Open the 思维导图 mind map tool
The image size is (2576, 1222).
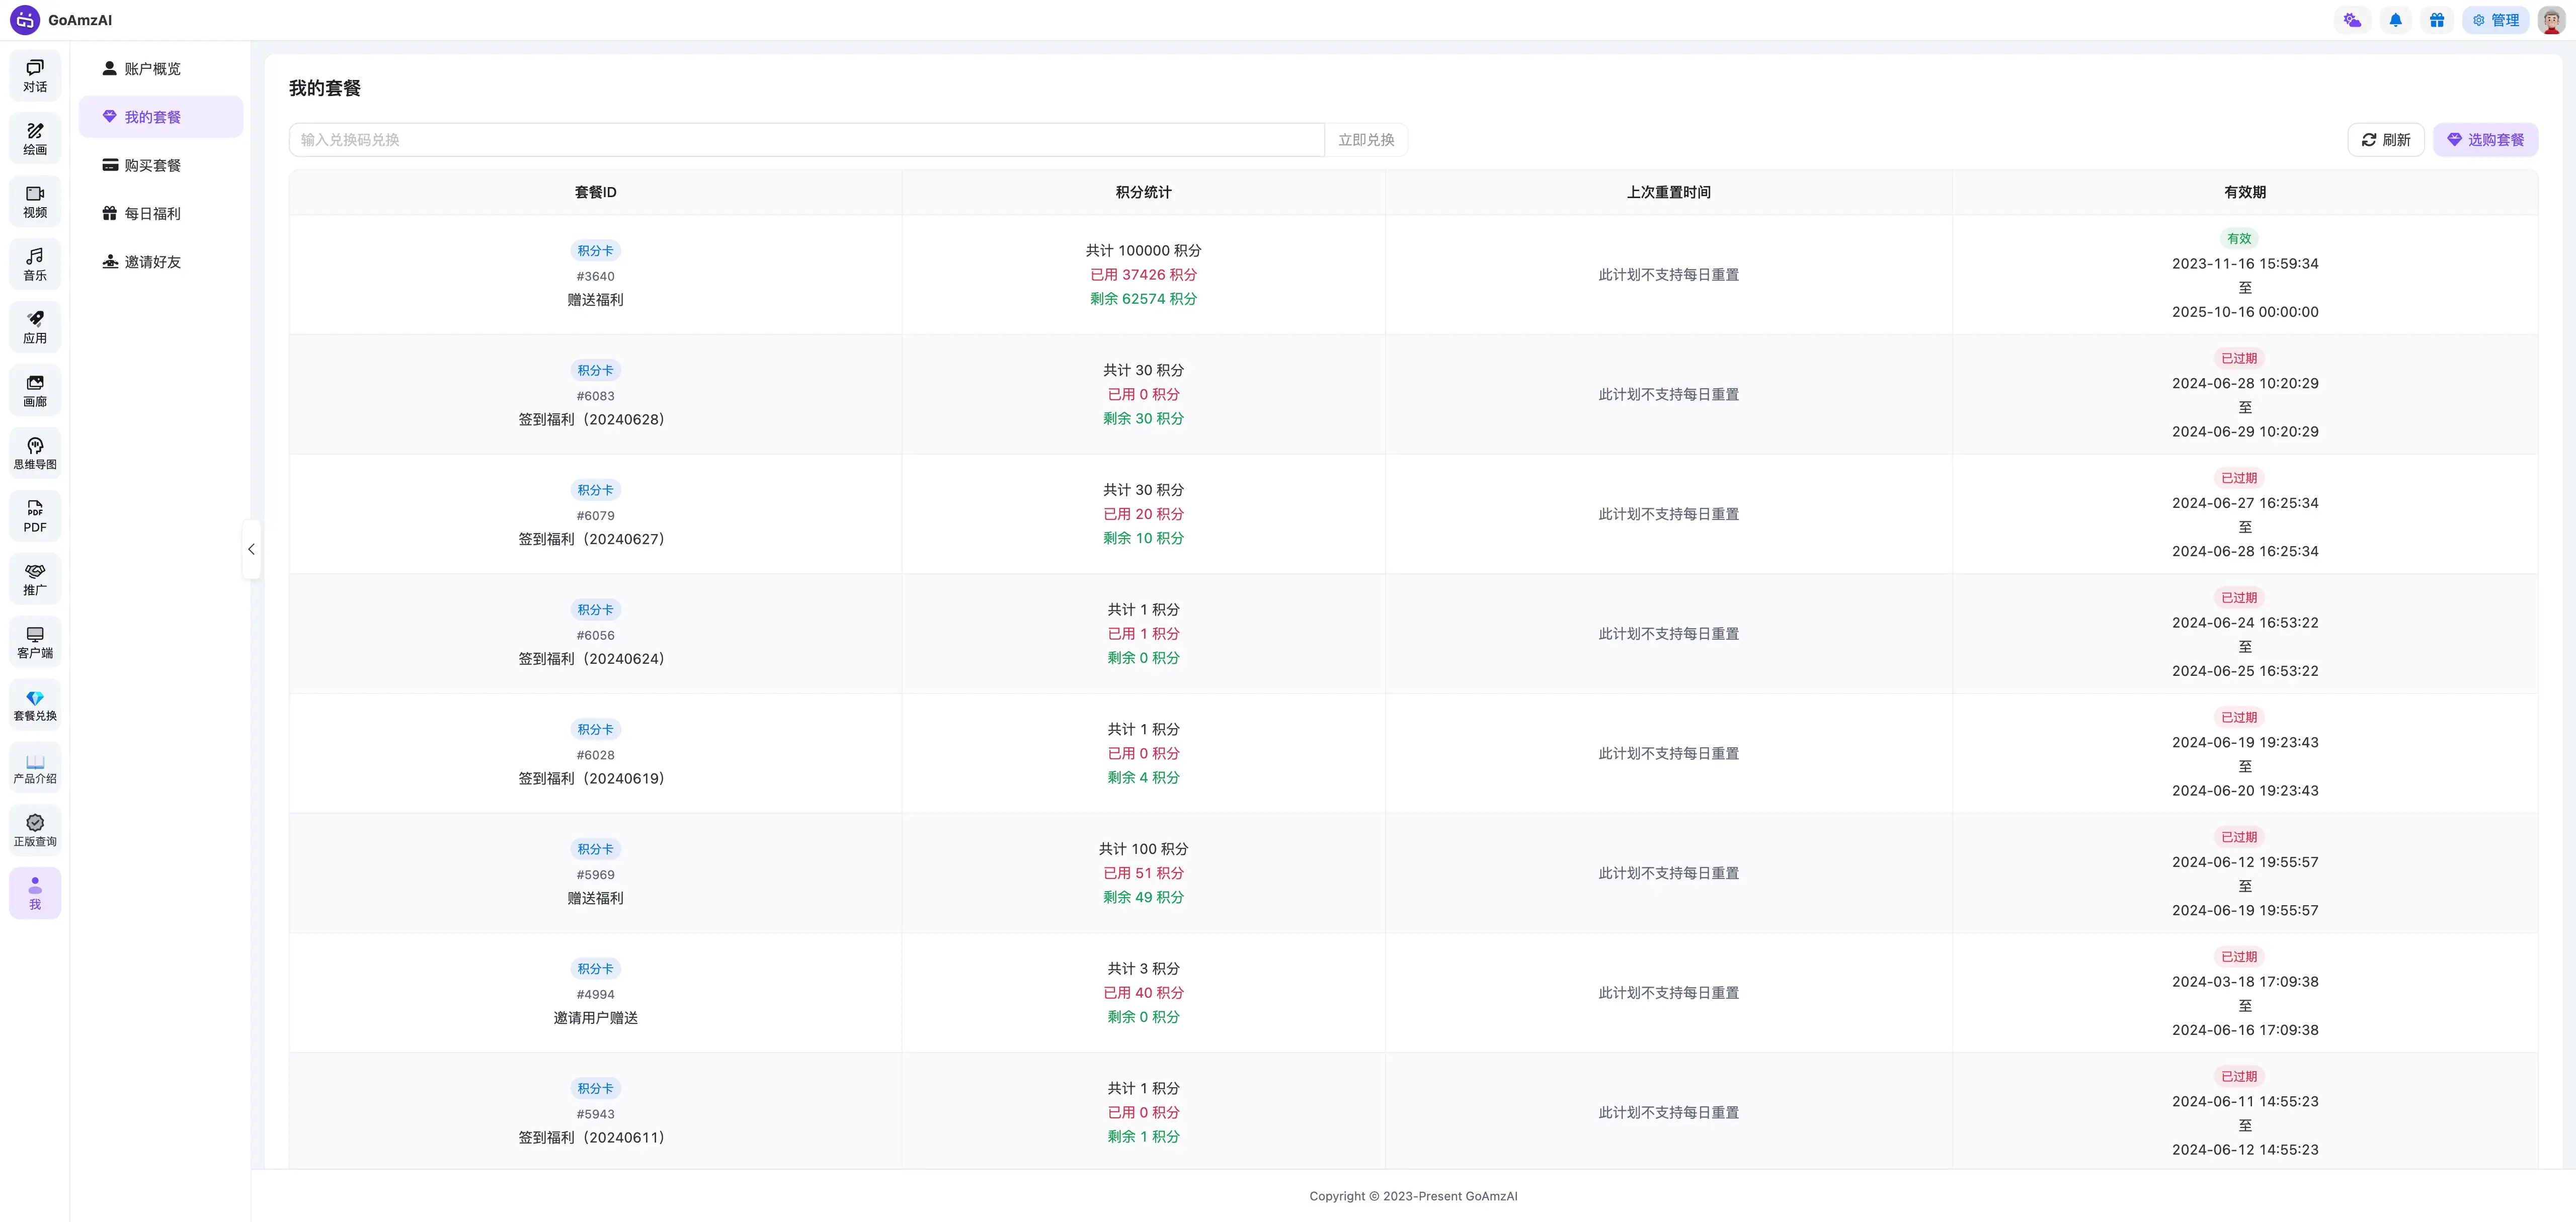click(x=35, y=454)
